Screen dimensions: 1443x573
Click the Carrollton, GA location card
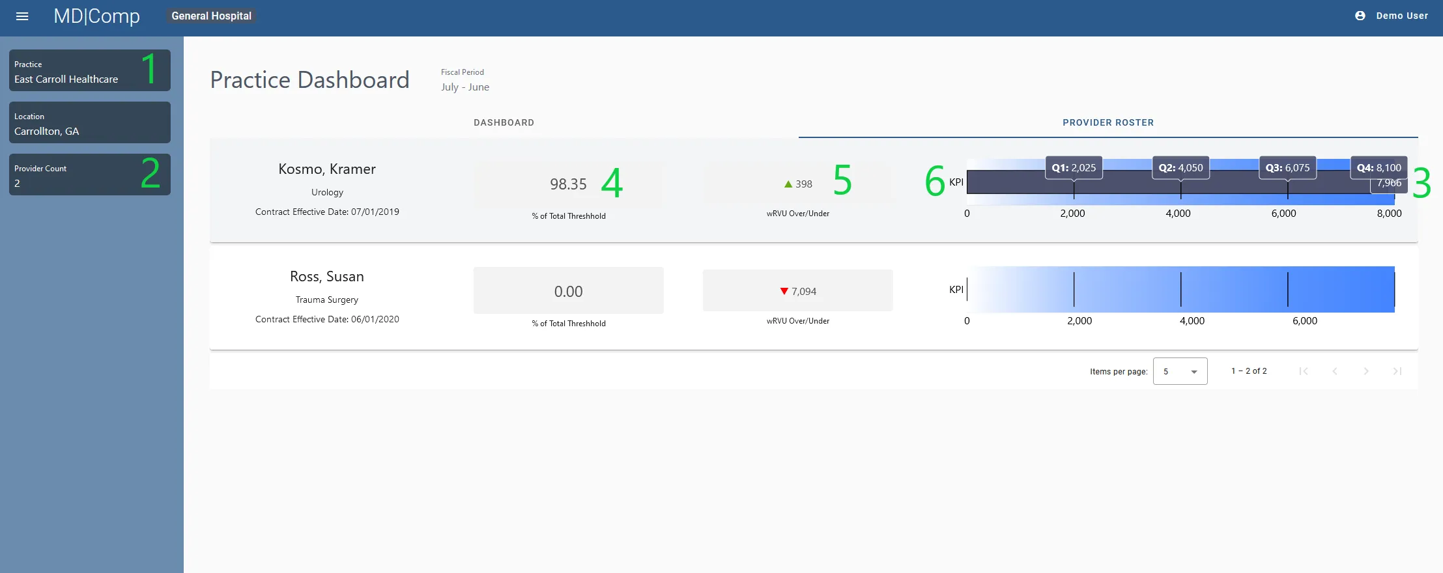[89, 122]
